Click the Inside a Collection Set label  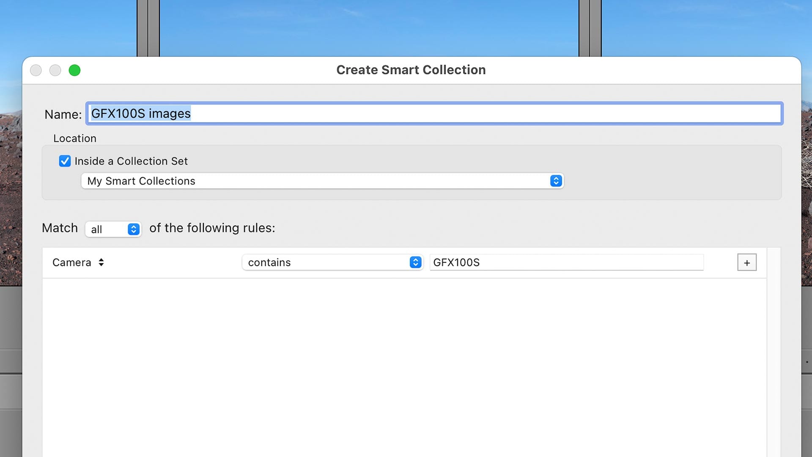(131, 161)
